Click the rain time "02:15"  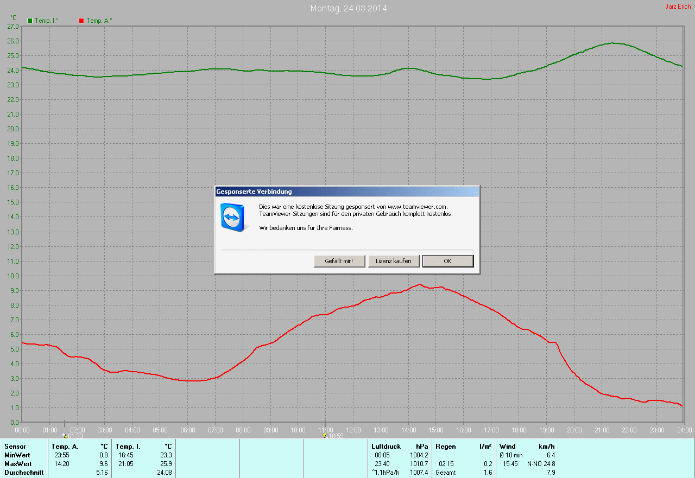(446, 464)
